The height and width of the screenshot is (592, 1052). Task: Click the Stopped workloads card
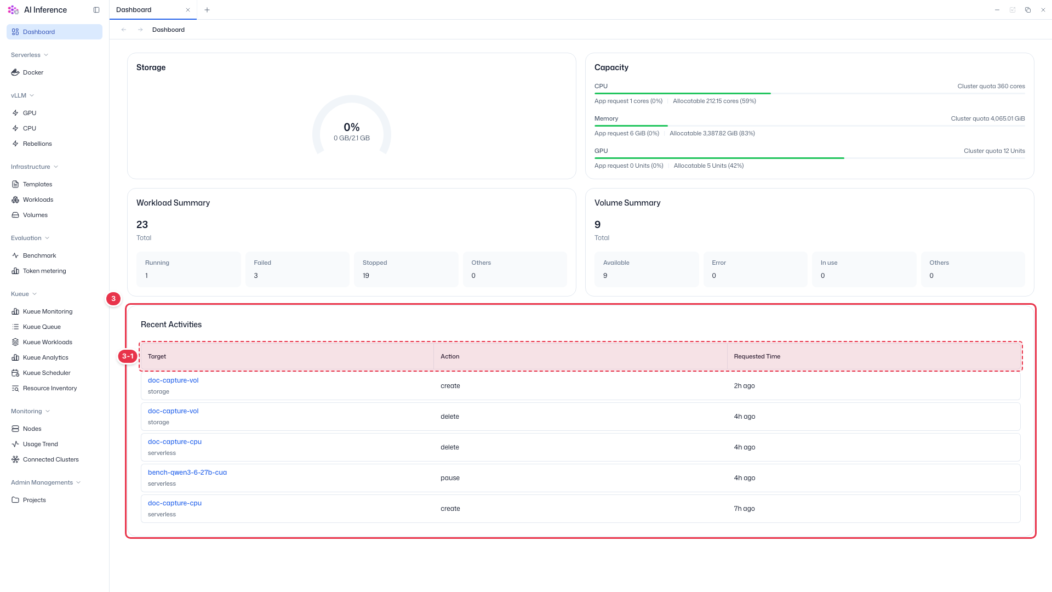click(x=406, y=269)
